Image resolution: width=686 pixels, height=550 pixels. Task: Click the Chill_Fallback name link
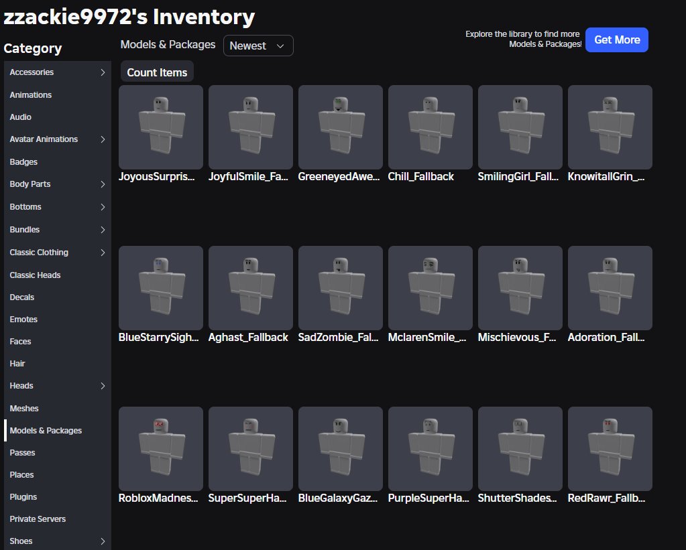pyautogui.click(x=421, y=177)
